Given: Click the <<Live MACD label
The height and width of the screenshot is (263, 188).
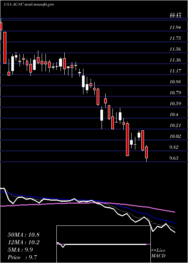Looking at the screenshot, I should tap(158, 253).
